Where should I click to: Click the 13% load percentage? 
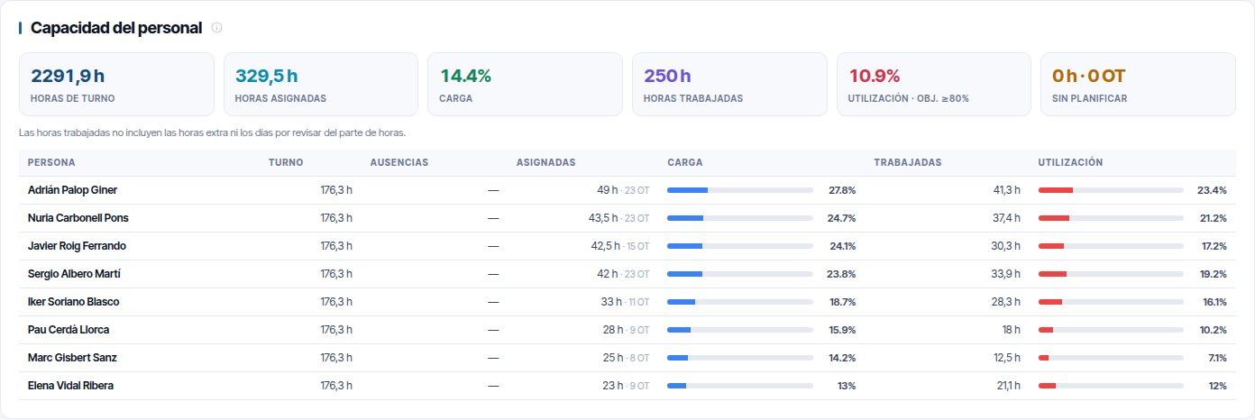point(847,386)
